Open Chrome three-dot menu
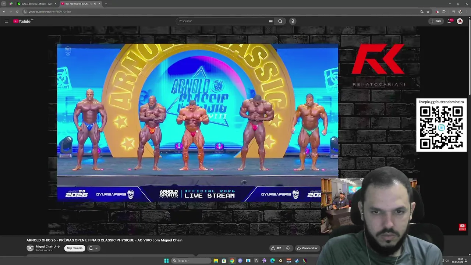 click(467, 11)
